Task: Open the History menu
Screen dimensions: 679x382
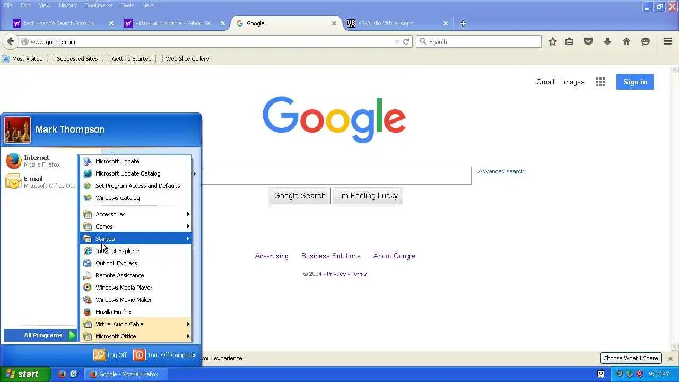Action: 68,5
